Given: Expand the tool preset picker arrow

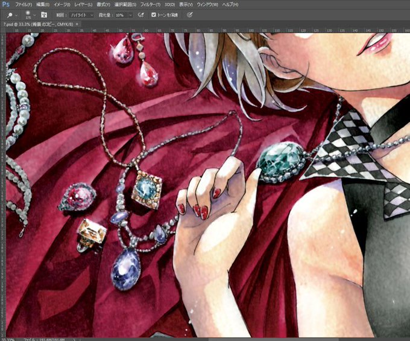Looking at the screenshot, I should point(16,16).
